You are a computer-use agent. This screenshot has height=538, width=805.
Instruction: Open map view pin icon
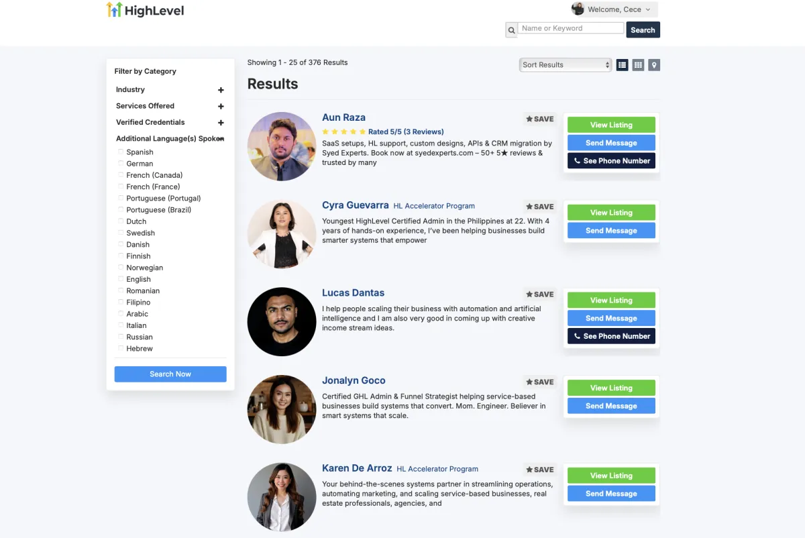[654, 65]
